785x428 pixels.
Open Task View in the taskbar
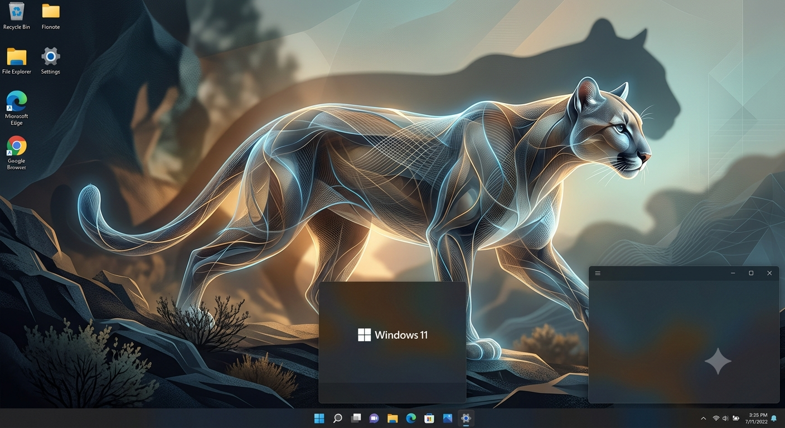click(x=356, y=419)
